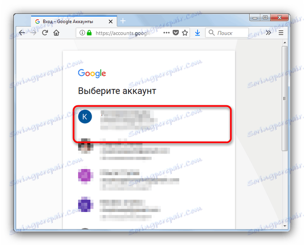Click the Google logo

pyautogui.click(x=92, y=73)
